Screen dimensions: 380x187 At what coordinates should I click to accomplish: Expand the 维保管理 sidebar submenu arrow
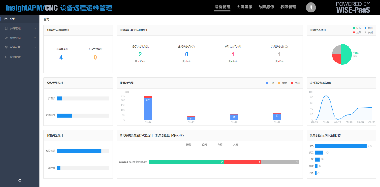[x=35, y=38]
